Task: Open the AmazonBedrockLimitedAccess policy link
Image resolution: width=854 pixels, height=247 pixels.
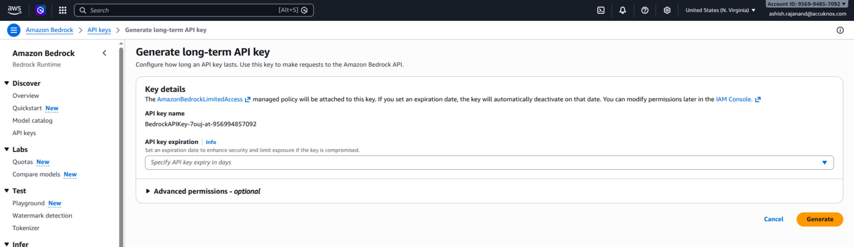Action: click(x=200, y=100)
